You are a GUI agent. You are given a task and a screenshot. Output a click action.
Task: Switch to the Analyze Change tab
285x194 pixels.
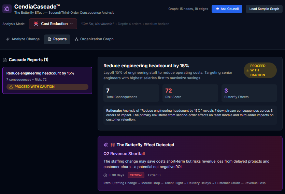(x=23, y=39)
